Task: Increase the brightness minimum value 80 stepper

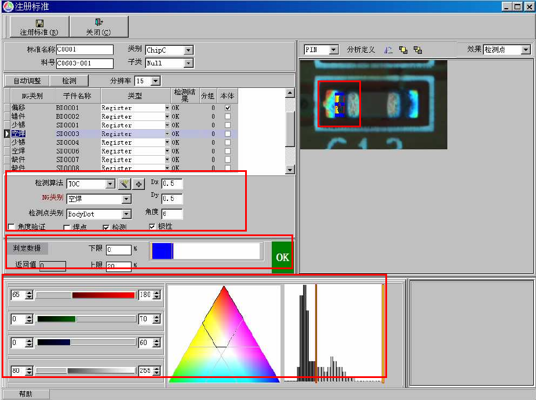Action: (x=30, y=369)
